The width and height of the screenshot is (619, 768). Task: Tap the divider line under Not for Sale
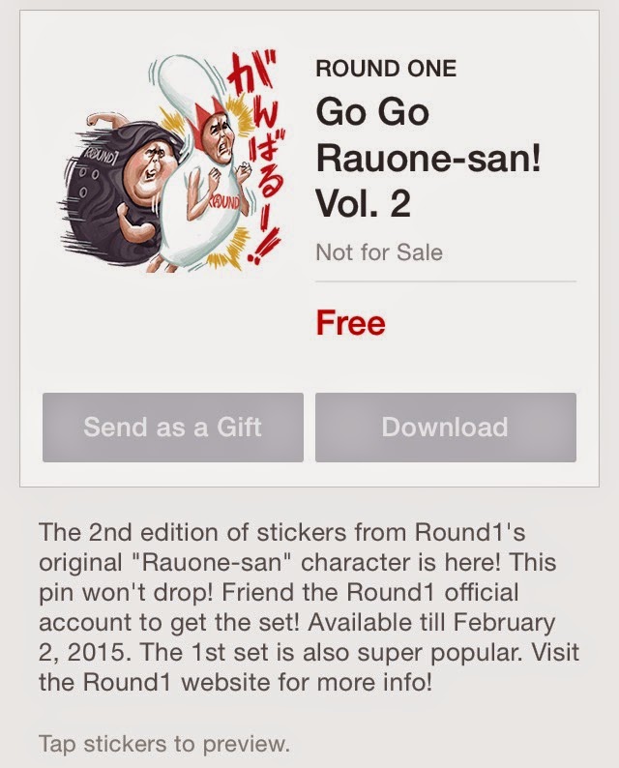446,281
